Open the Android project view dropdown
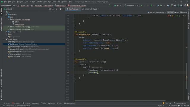This screenshot has width=190, height=107. pos(9,9)
